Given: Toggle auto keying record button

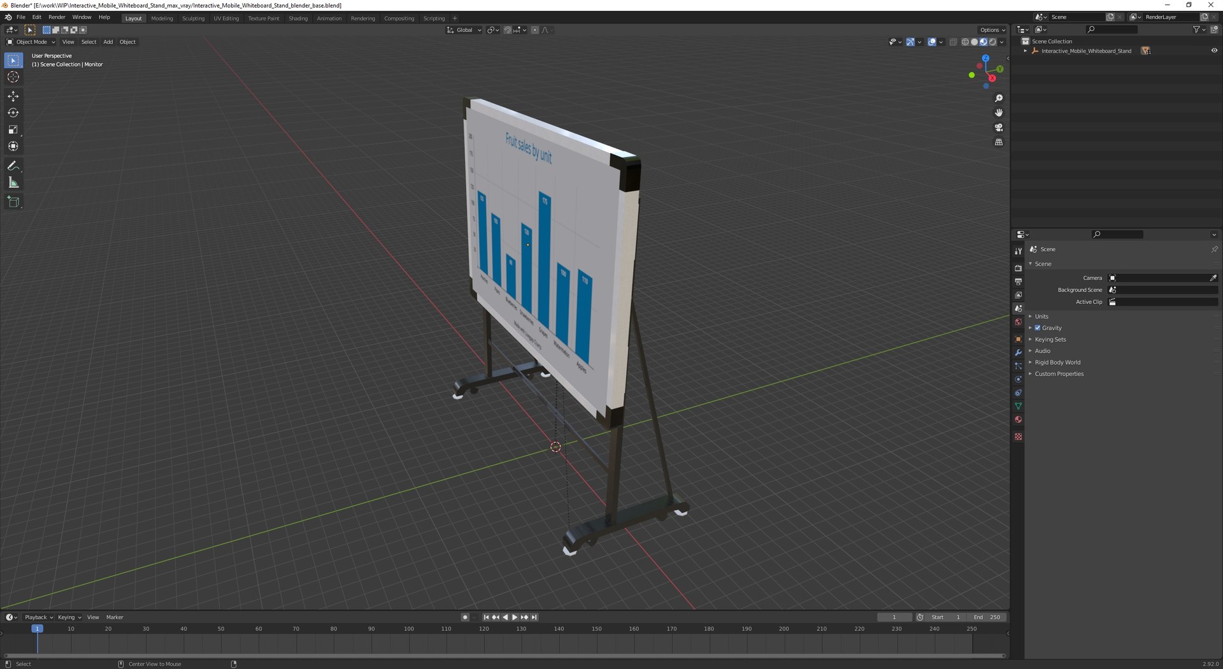Looking at the screenshot, I should (465, 617).
